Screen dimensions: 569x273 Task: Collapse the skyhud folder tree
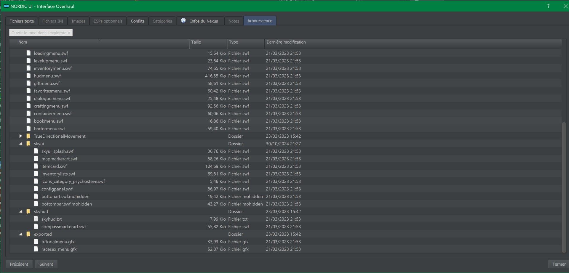[20, 211]
